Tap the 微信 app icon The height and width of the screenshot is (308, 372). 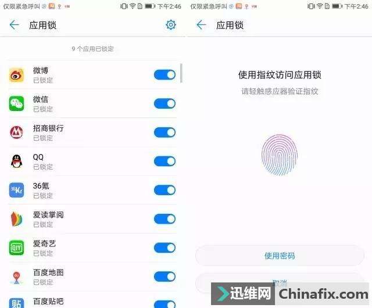pyautogui.click(x=16, y=103)
